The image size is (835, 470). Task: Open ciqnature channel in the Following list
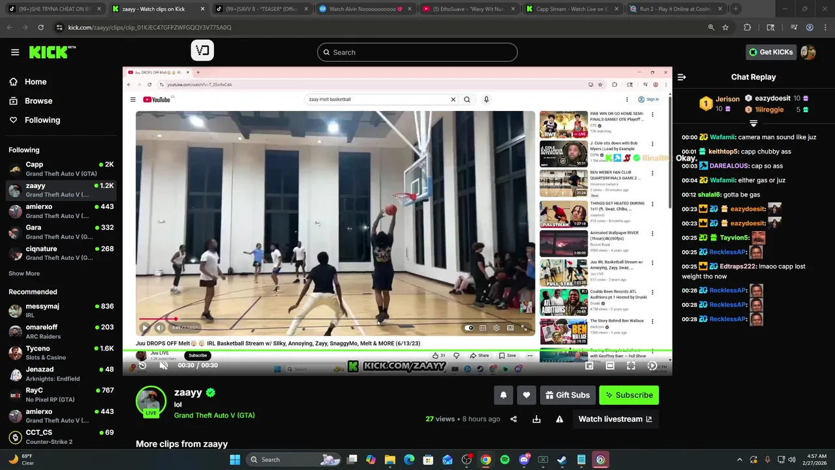click(x=61, y=253)
